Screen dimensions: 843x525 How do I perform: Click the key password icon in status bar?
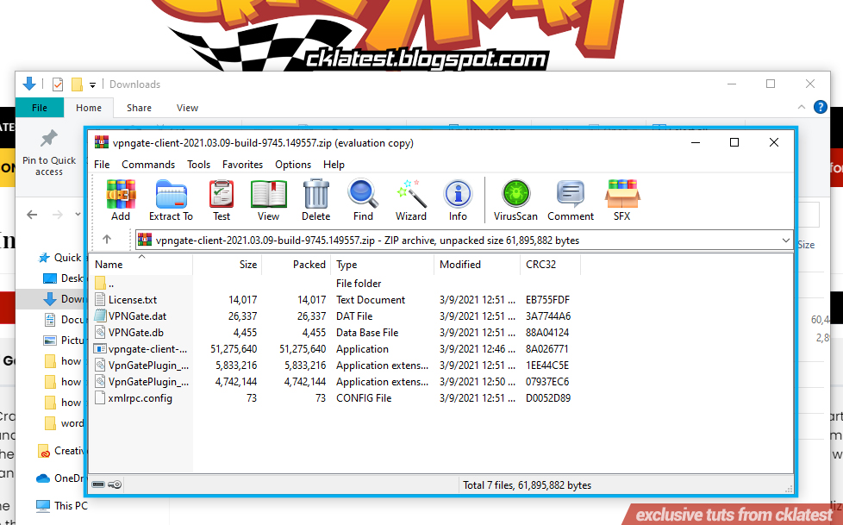pyautogui.click(x=115, y=484)
